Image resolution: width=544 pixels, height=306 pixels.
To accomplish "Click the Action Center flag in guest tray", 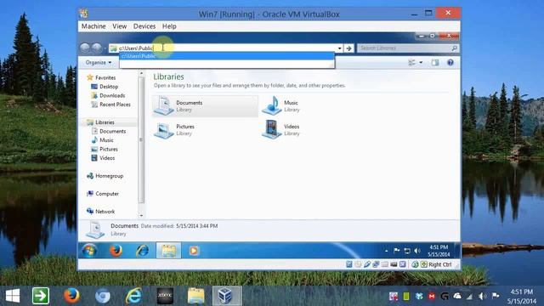I will pos(397,251).
